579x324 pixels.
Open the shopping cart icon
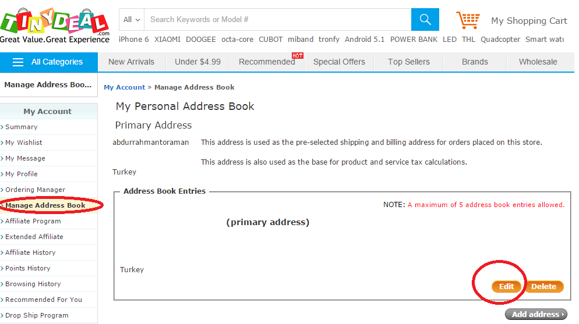[468, 20]
